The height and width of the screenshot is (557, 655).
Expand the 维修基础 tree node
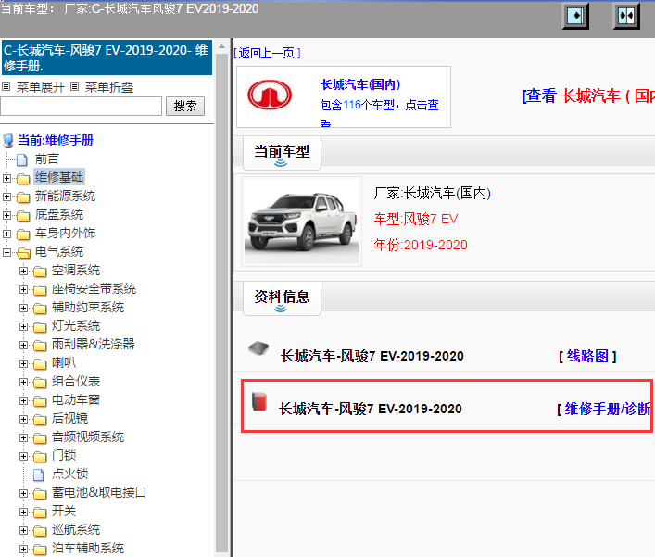pos(6,179)
